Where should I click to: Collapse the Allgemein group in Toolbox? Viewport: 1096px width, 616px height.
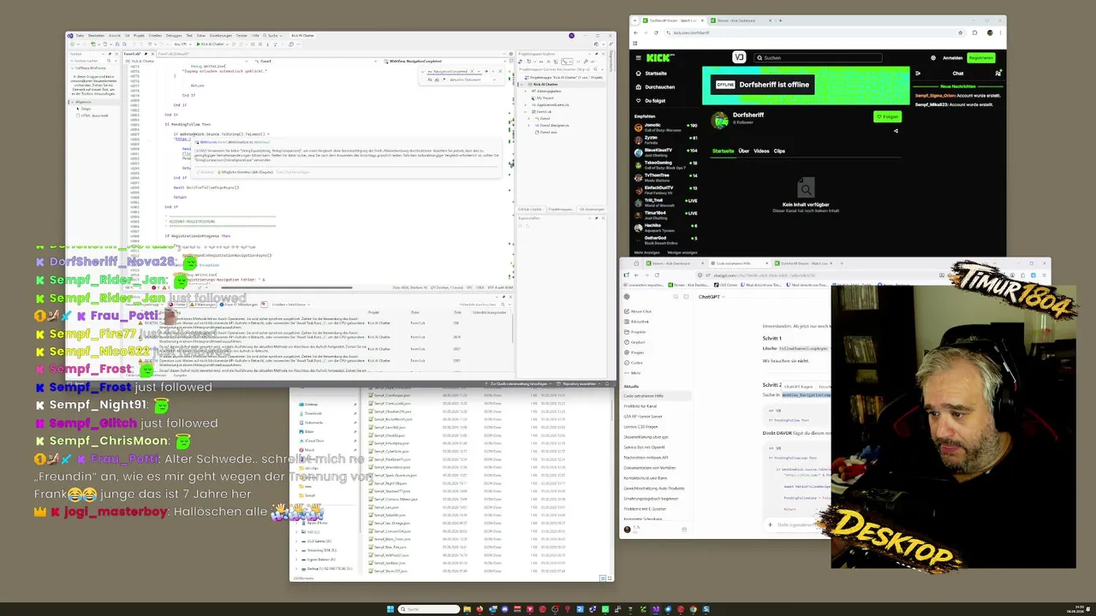click(x=72, y=102)
